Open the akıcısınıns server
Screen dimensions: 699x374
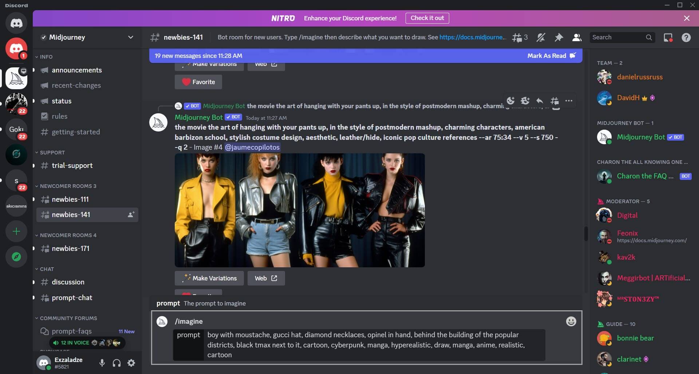16,206
